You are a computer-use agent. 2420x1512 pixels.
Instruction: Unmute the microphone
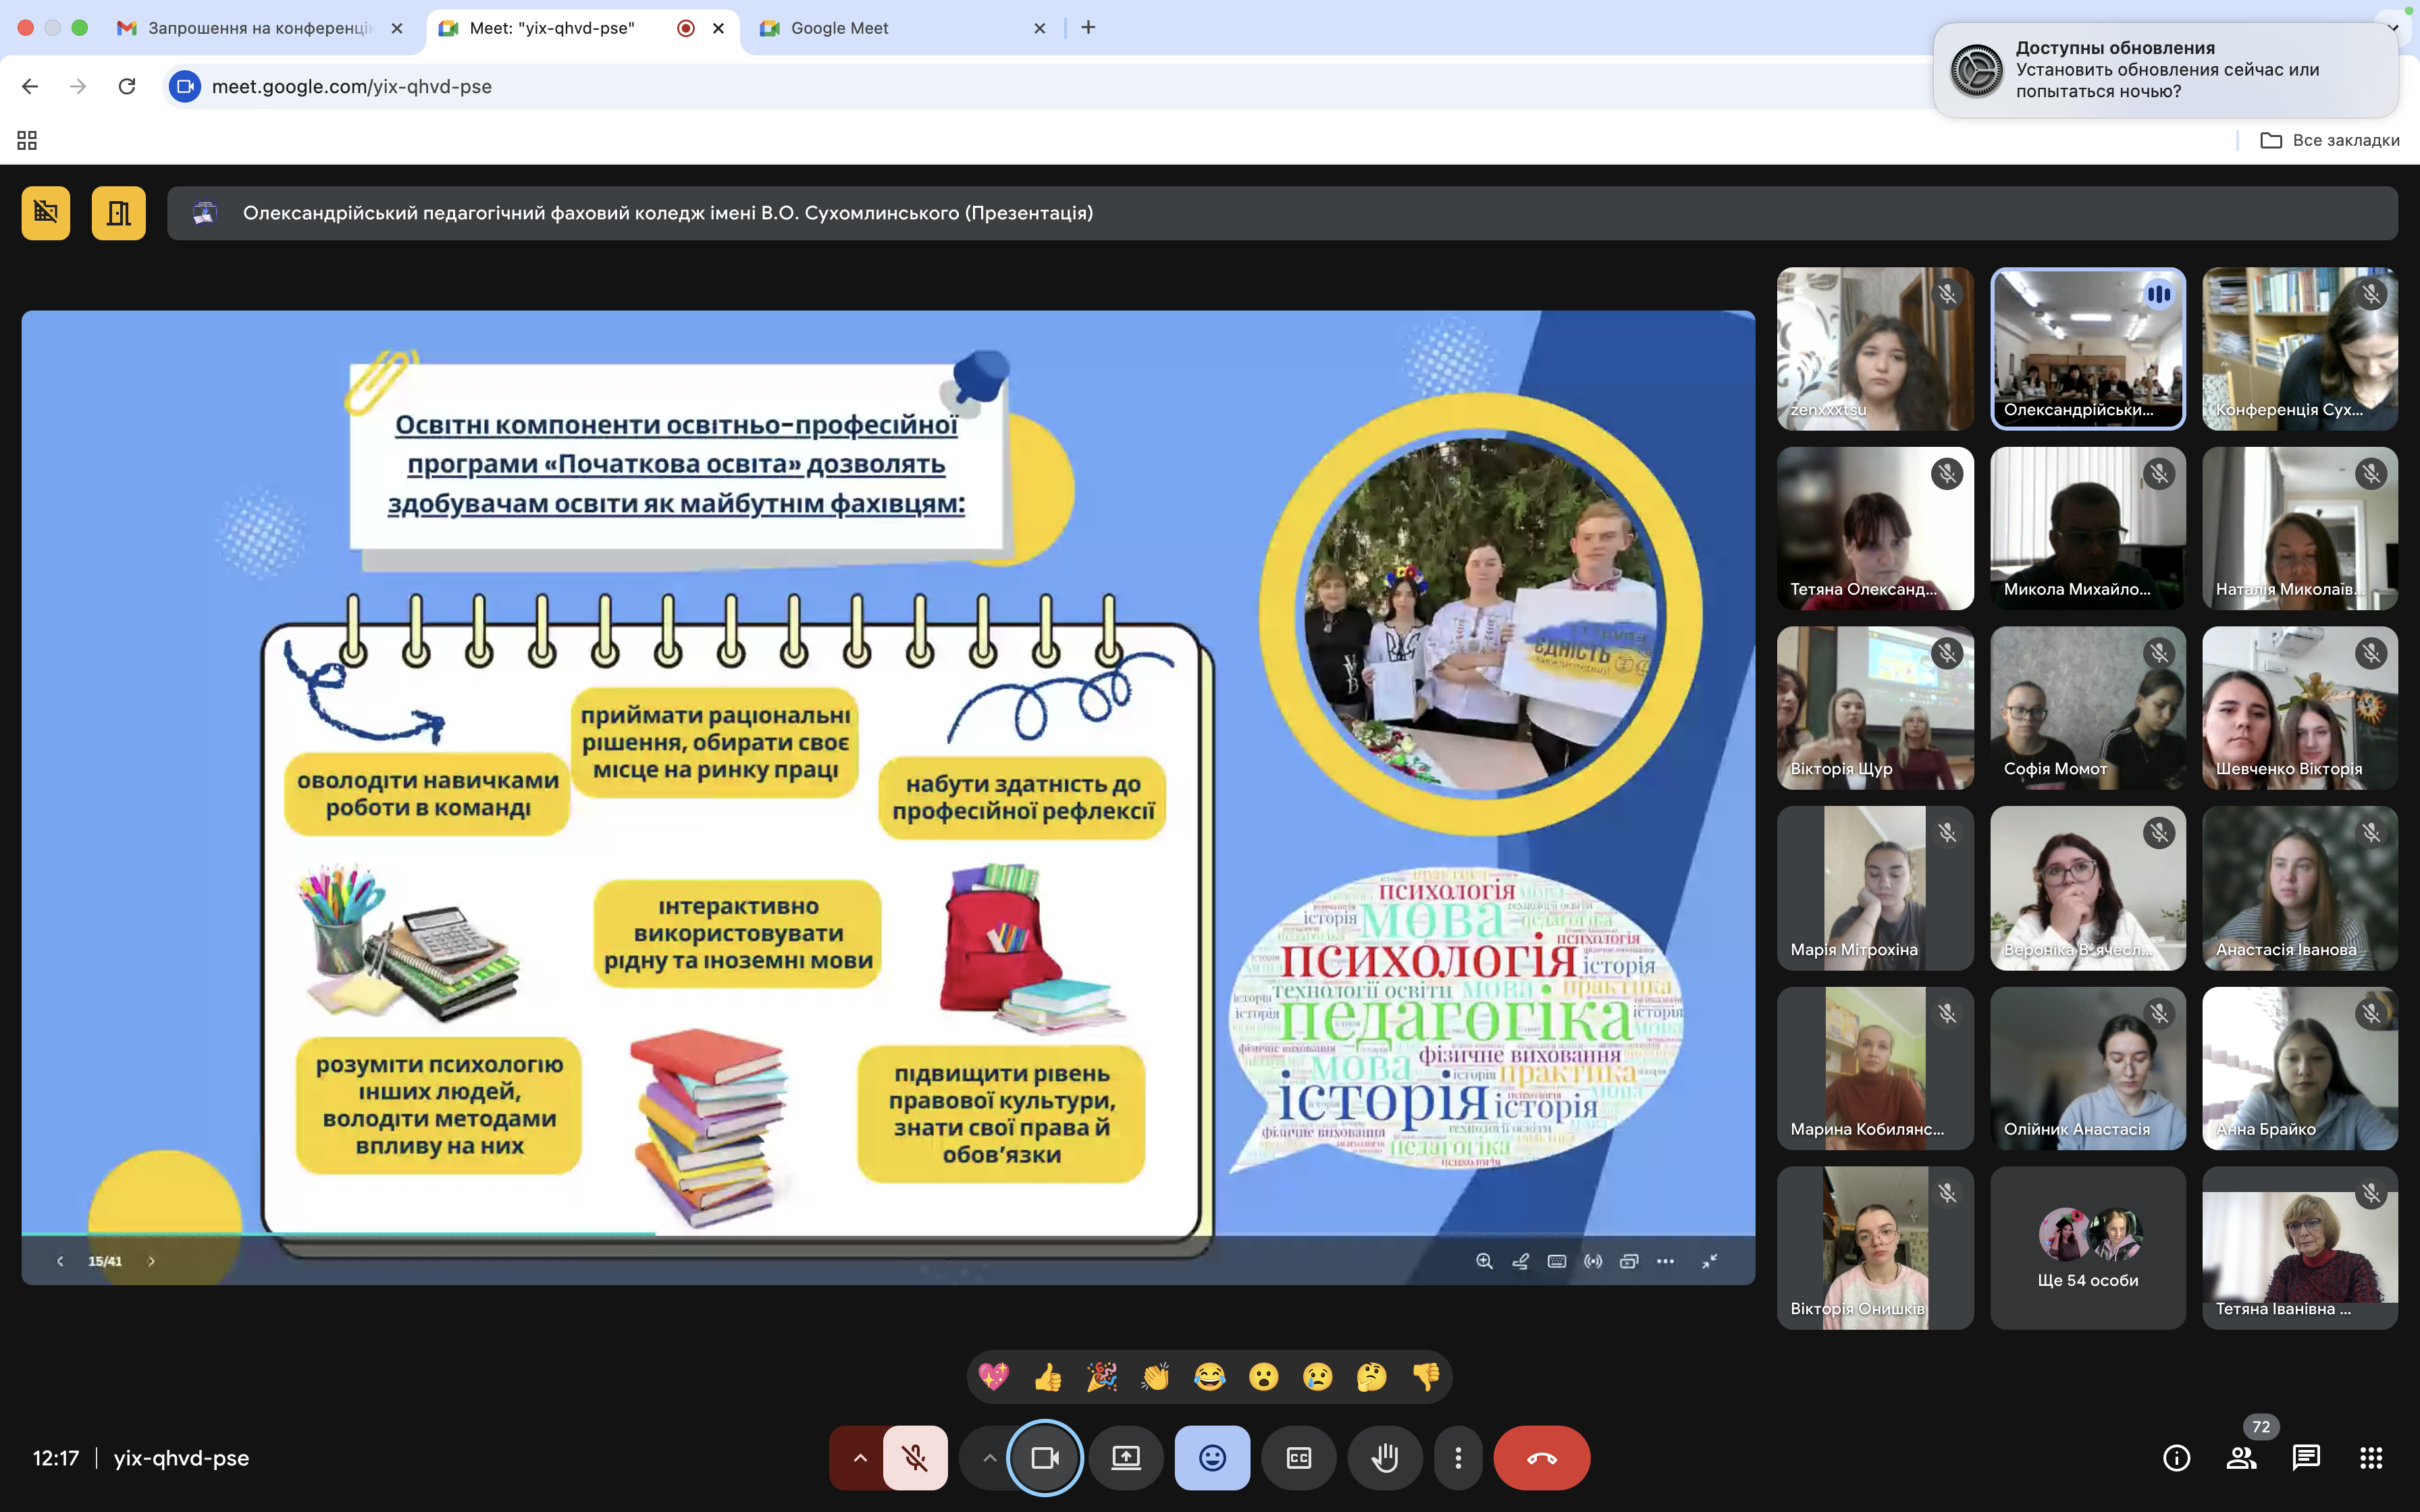(x=915, y=1458)
